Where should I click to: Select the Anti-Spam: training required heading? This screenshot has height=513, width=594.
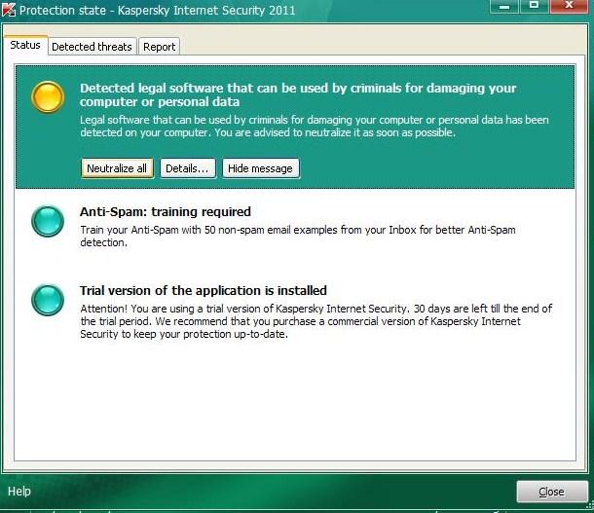tap(165, 211)
